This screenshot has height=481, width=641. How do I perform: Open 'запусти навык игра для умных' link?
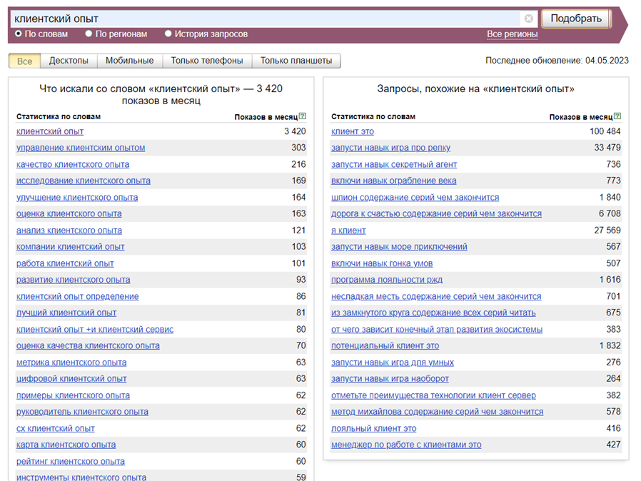click(393, 363)
